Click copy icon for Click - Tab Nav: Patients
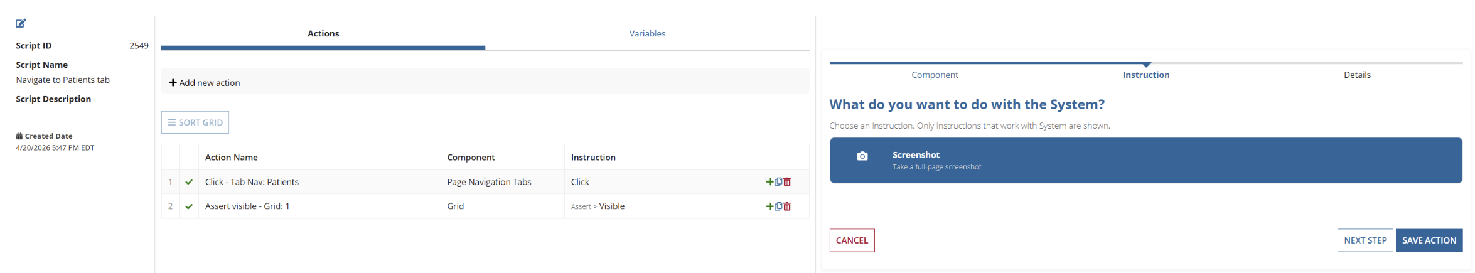 tap(778, 182)
